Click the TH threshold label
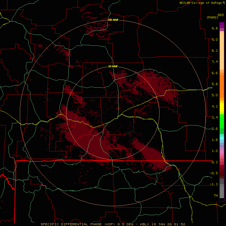This screenshot has width=226, height=226. (216, 196)
